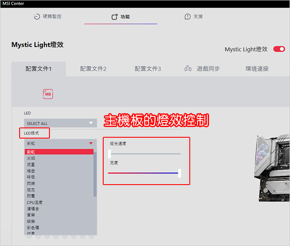
Task: Switch to the 功能 features tab
Action: pos(121,17)
